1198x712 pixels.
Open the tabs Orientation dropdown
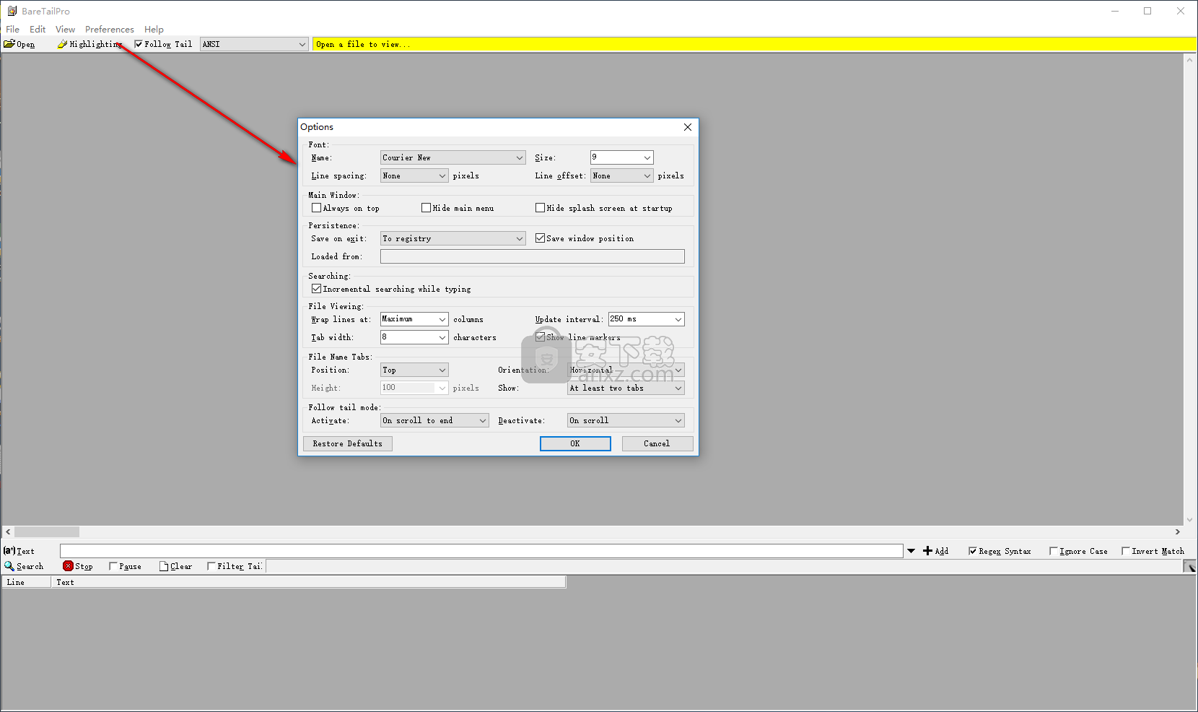(626, 370)
